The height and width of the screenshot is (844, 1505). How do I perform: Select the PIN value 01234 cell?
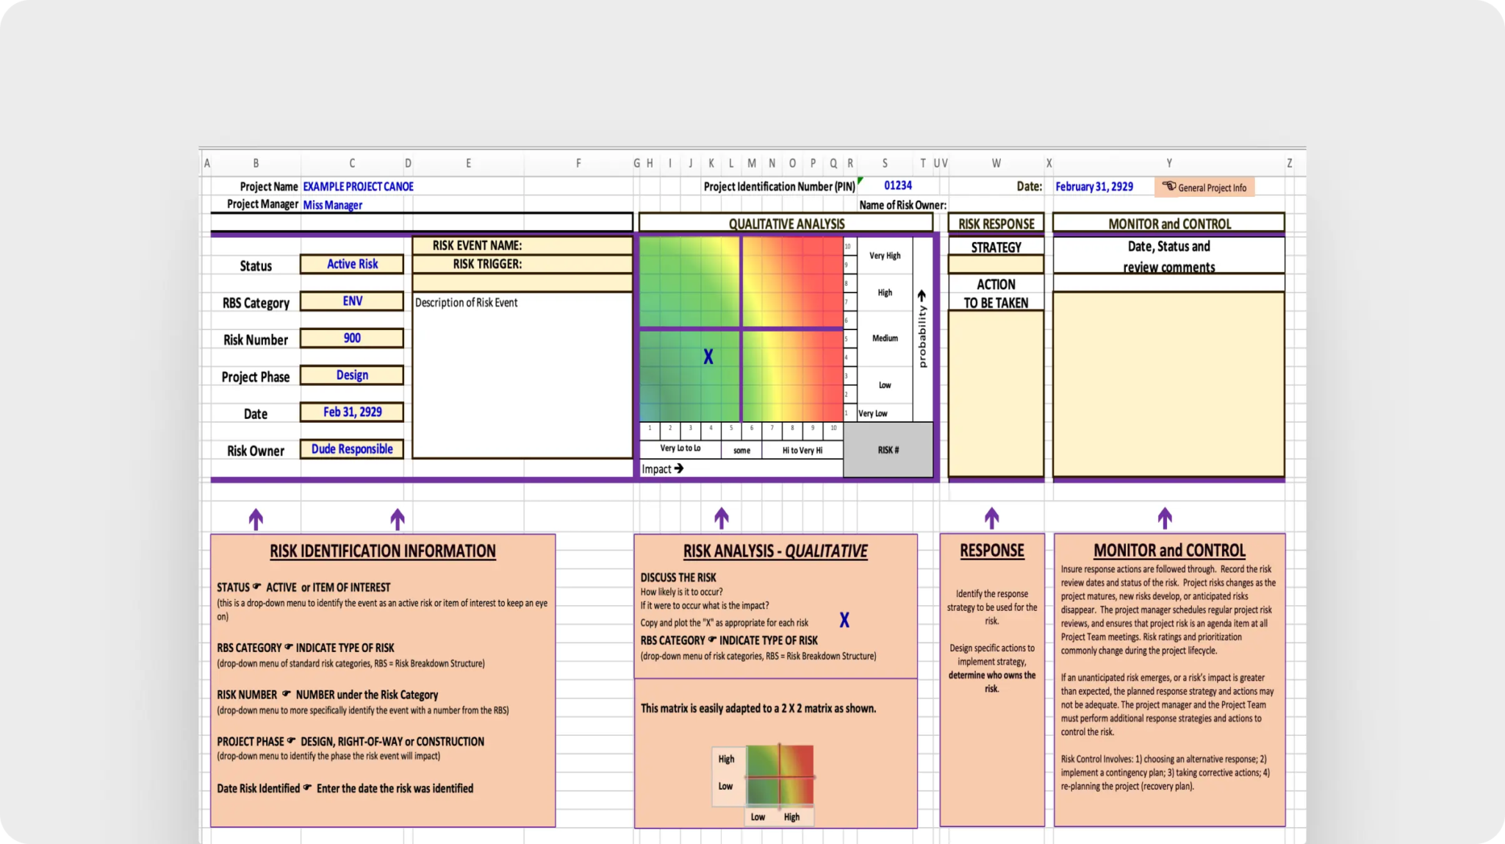point(898,186)
